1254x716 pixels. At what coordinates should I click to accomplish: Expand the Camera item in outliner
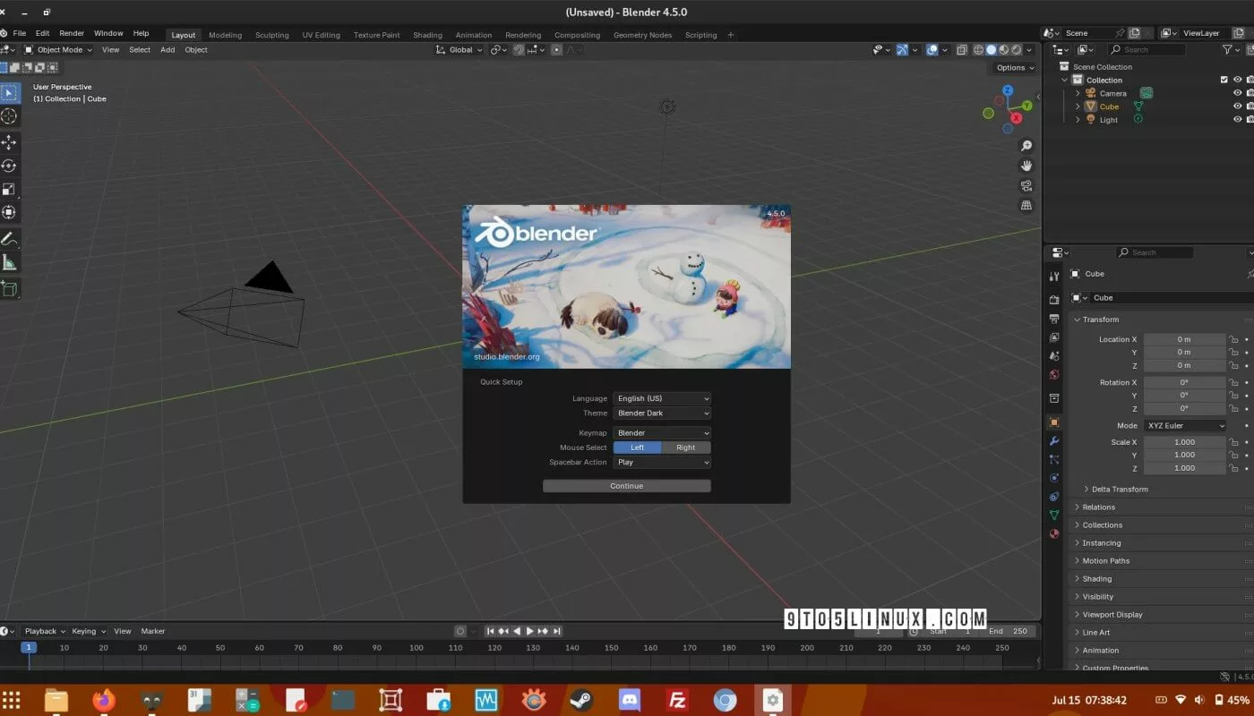tap(1078, 93)
